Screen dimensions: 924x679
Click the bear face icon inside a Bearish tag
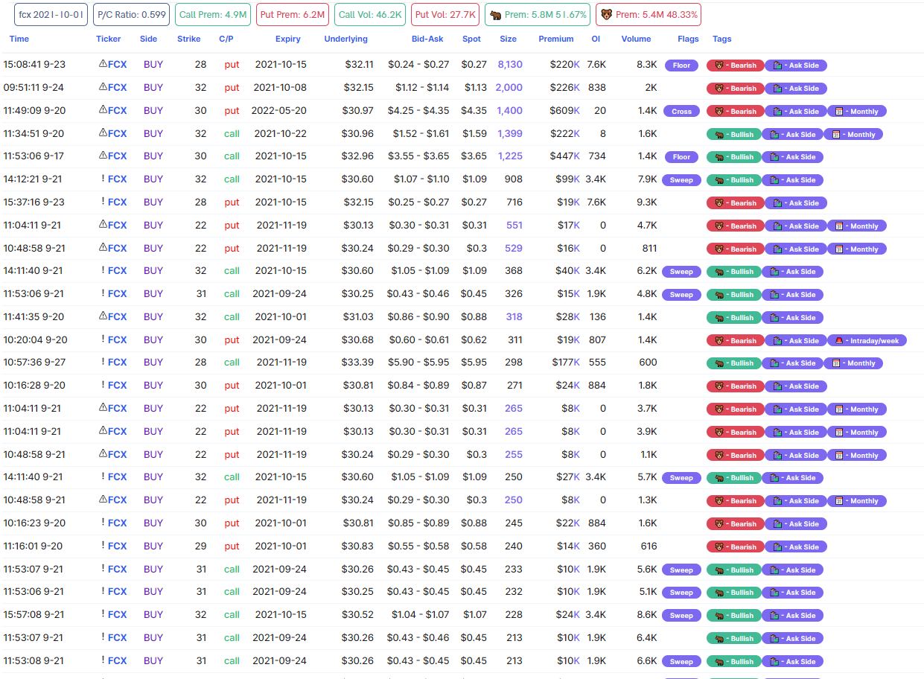pos(720,65)
